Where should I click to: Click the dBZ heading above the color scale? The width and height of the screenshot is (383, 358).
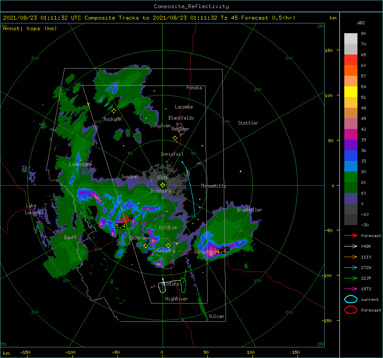tap(361, 23)
